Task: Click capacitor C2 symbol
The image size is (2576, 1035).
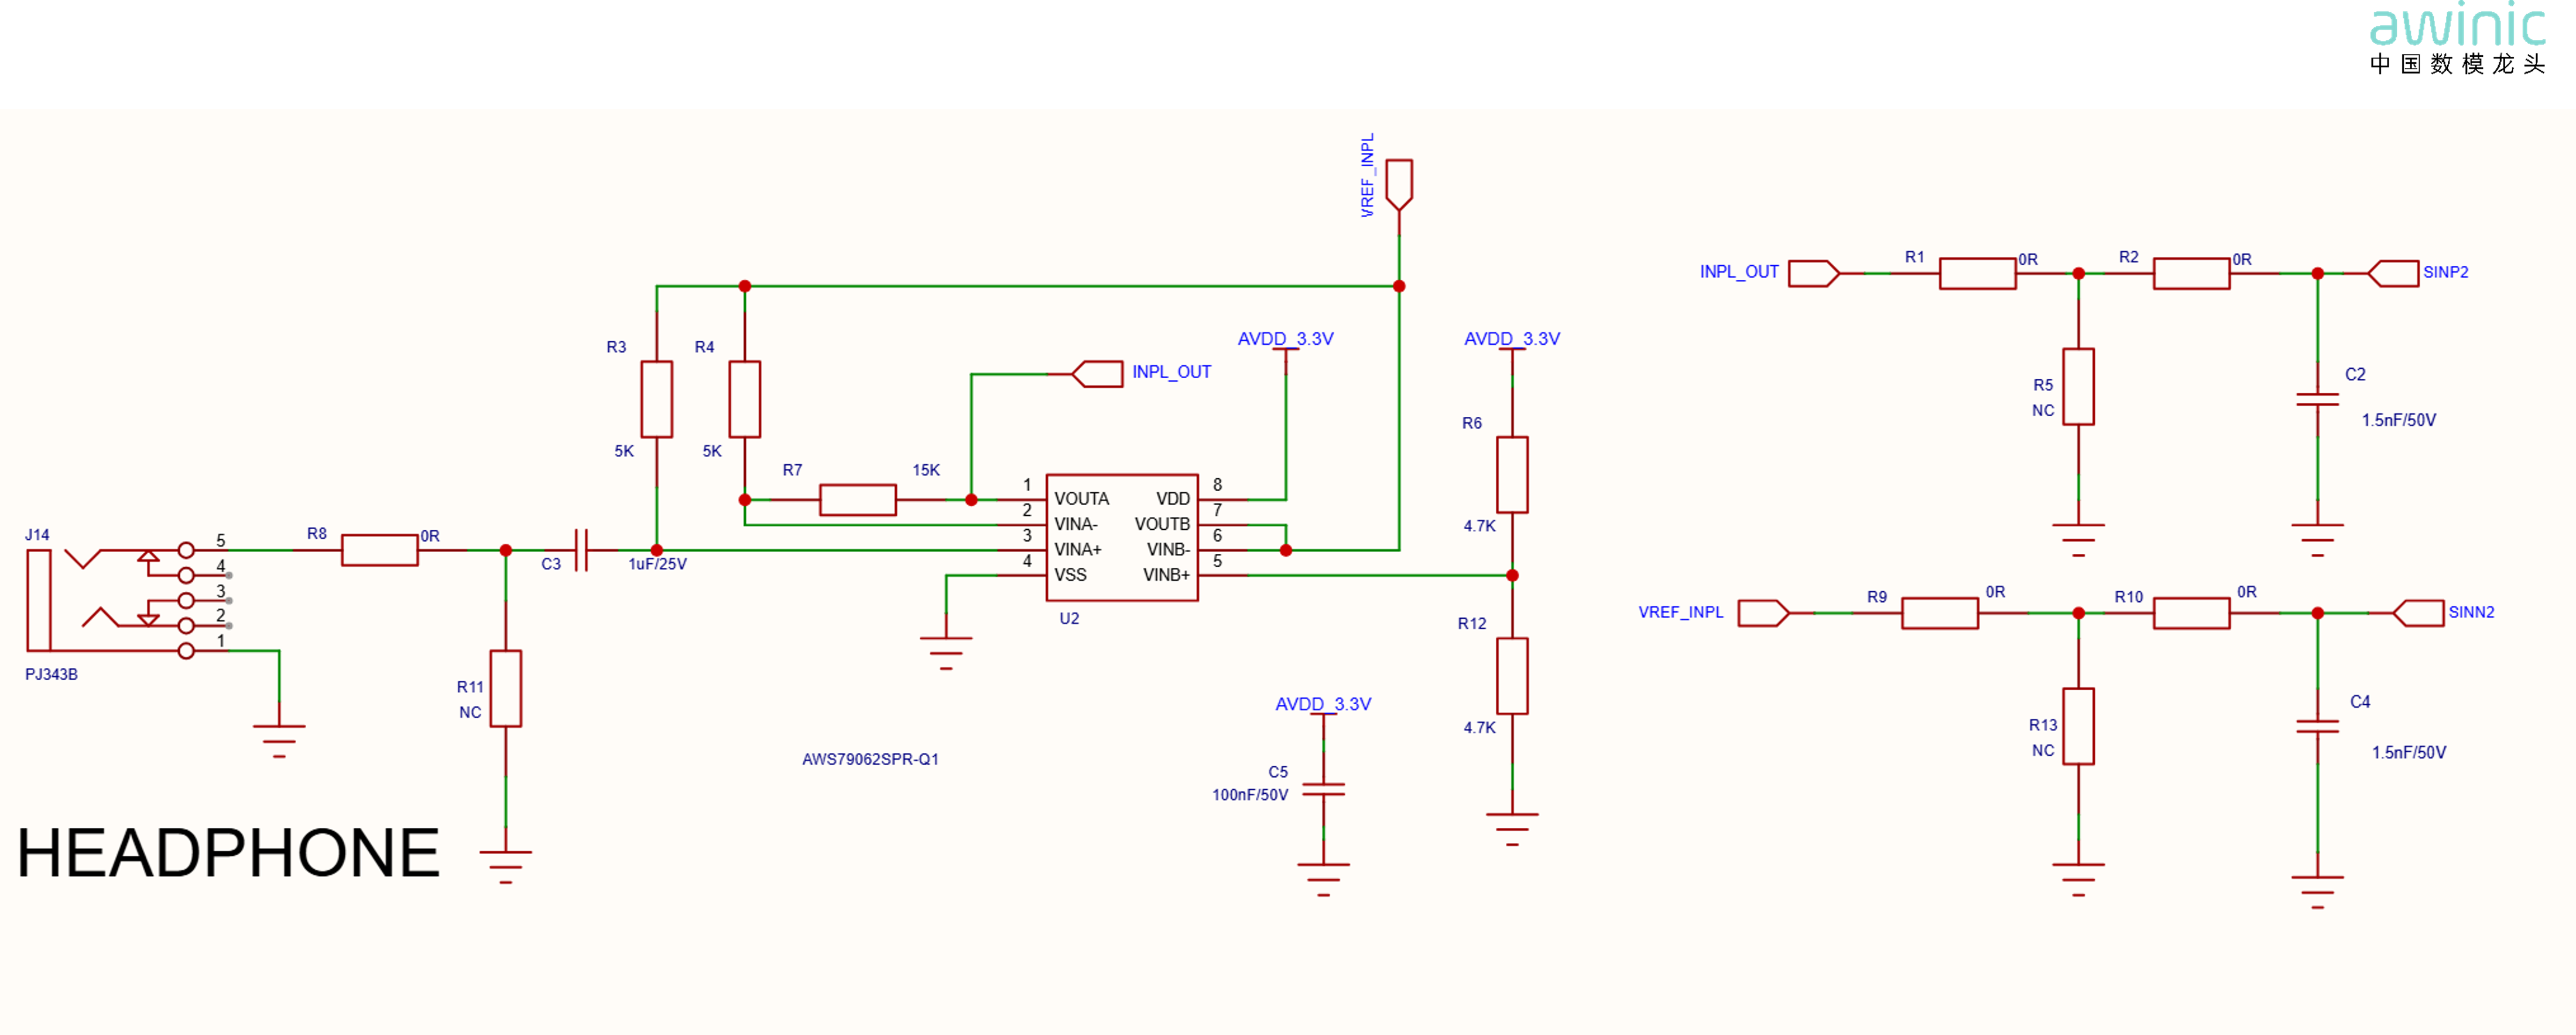Action: [2318, 399]
